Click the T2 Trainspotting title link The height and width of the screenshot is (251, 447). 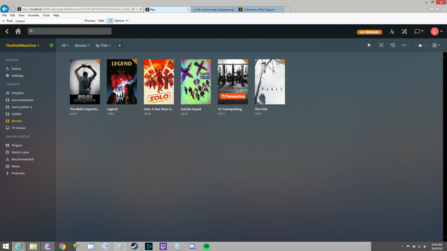tap(230, 109)
